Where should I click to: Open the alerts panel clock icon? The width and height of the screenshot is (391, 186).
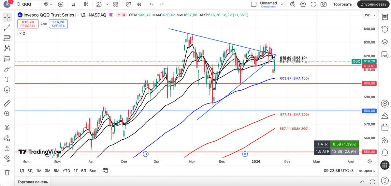click(385, 30)
